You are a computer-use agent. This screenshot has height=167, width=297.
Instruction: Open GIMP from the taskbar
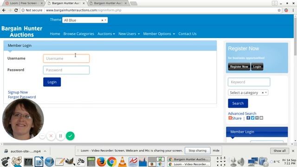point(70,162)
